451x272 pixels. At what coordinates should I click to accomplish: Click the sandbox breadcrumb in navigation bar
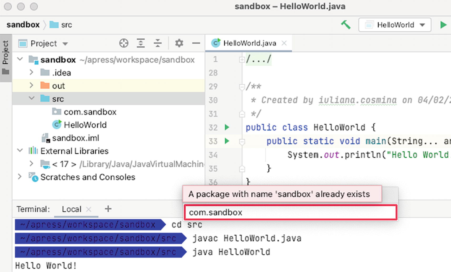[x=23, y=25]
